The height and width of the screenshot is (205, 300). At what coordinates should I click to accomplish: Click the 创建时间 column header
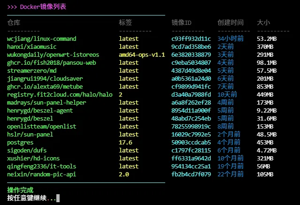pos(231,23)
